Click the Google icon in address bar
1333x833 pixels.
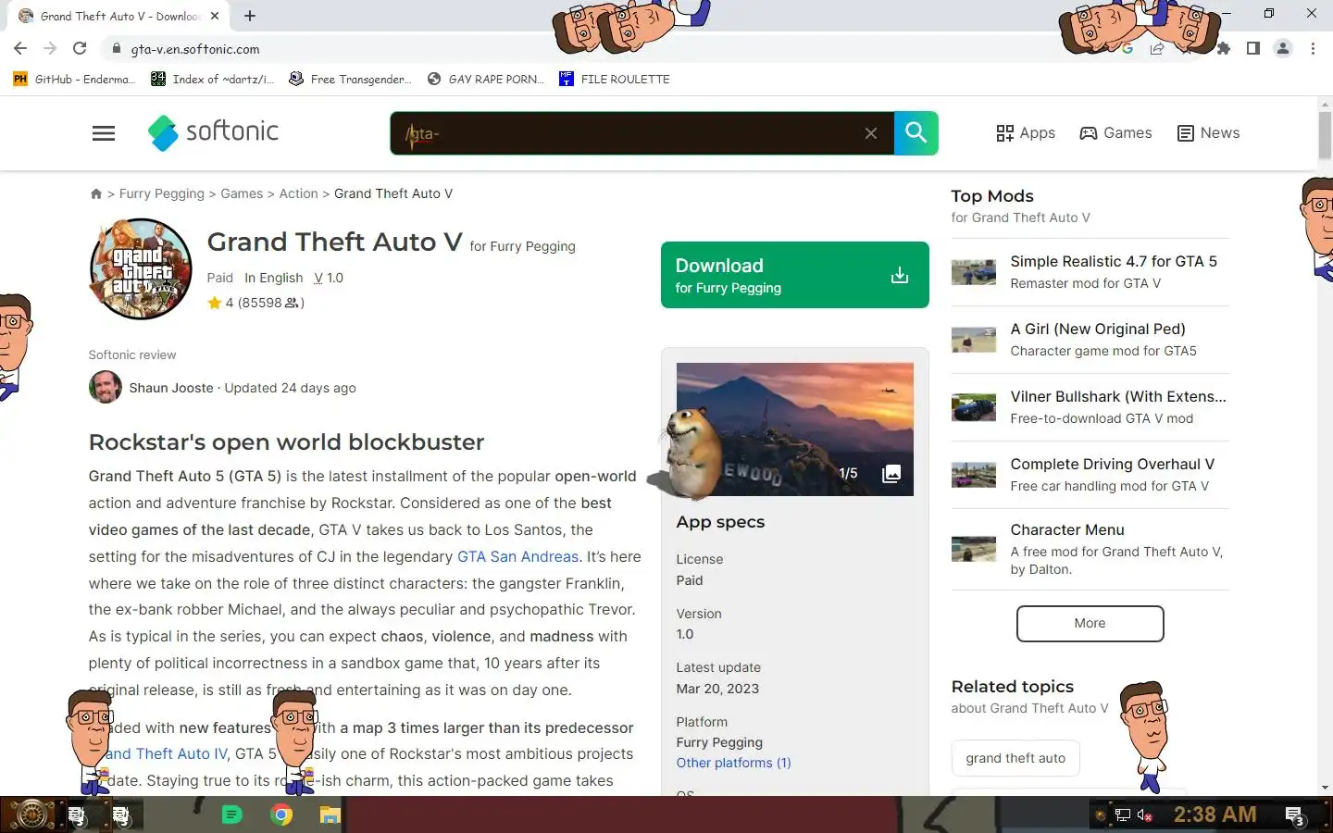(x=1127, y=49)
